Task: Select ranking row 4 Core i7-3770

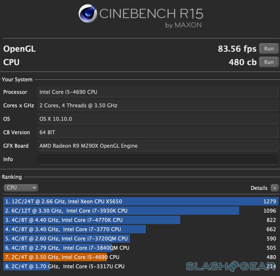Action: click(x=141, y=229)
